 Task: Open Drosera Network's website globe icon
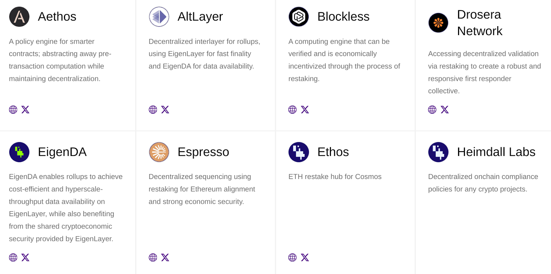point(432,109)
